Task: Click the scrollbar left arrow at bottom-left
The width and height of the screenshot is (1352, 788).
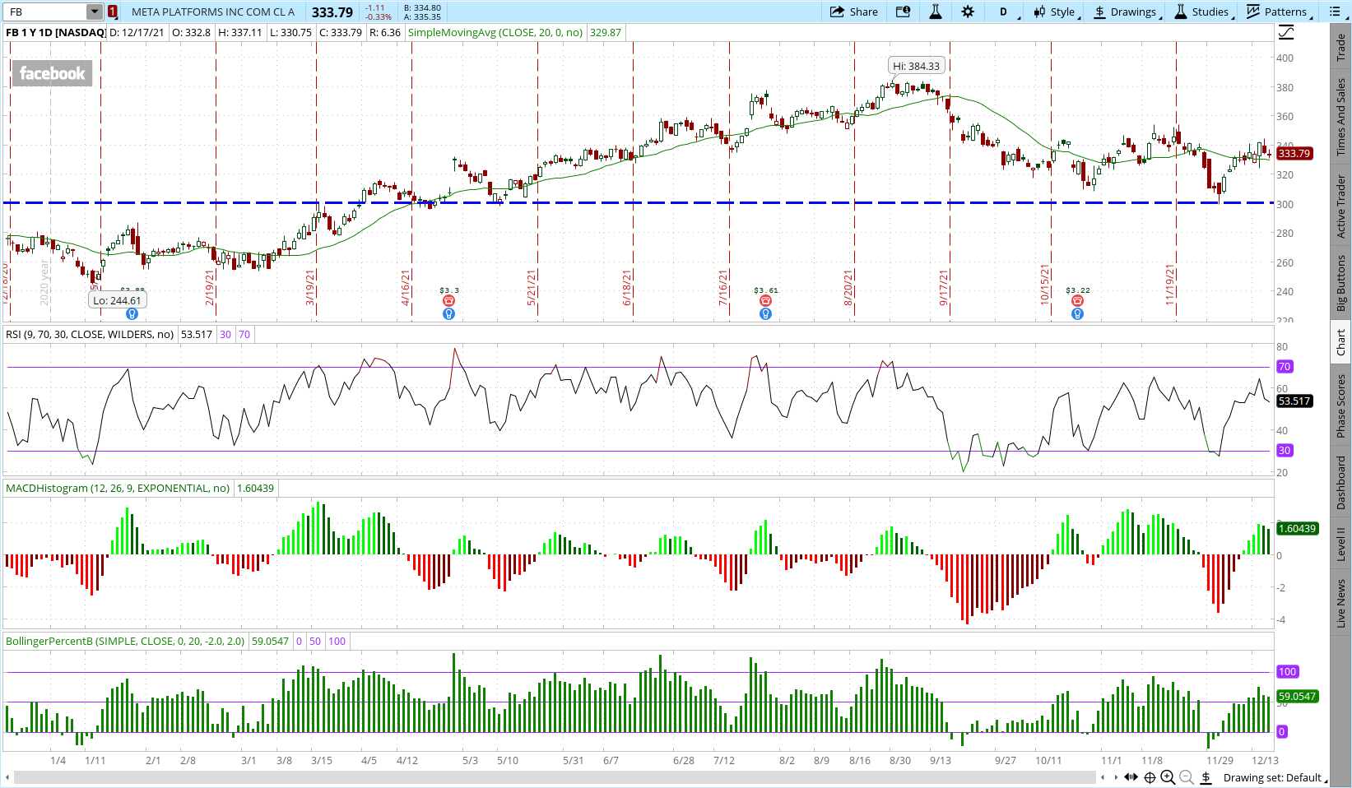Action: click(7, 777)
